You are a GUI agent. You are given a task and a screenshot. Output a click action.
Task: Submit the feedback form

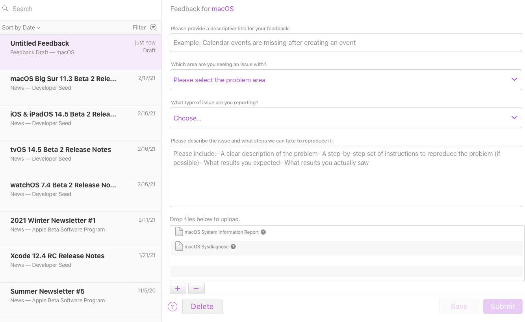pyautogui.click(x=503, y=307)
